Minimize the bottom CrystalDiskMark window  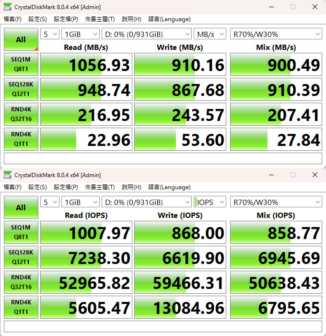[x=271, y=175]
